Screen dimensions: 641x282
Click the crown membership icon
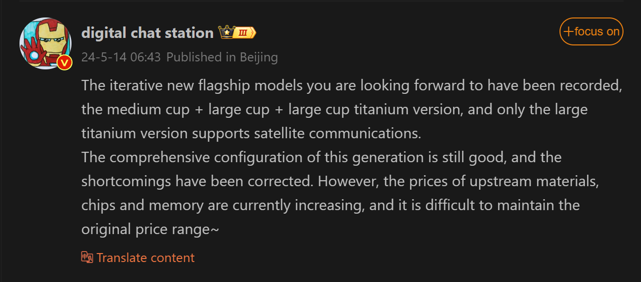[226, 33]
